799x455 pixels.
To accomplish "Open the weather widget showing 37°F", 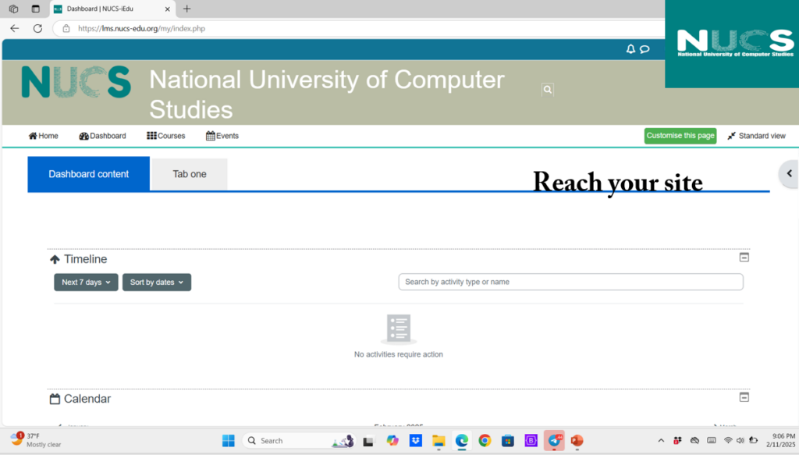I will point(36,440).
